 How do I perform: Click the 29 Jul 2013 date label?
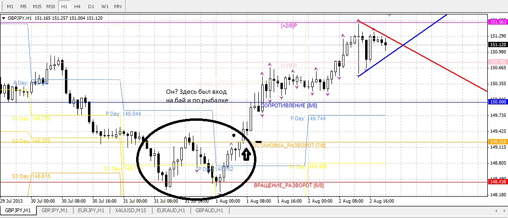[12, 201]
